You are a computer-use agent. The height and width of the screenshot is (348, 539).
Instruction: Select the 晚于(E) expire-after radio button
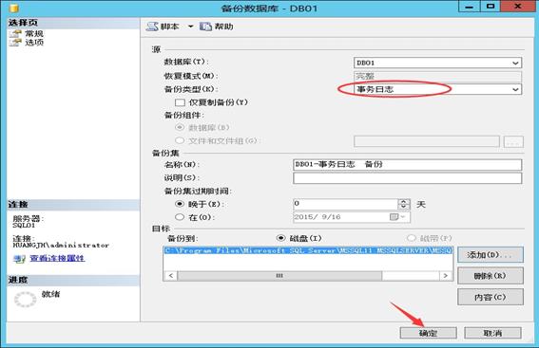180,204
